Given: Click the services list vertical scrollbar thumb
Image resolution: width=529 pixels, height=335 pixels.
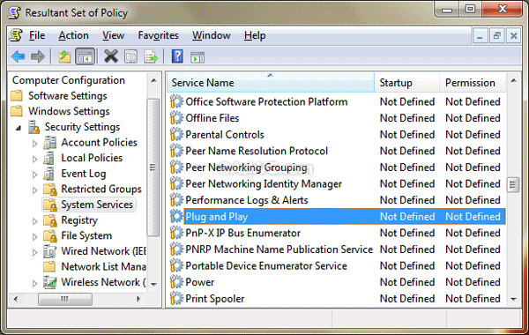Looking at the screenshot, I should coord(513,184).
